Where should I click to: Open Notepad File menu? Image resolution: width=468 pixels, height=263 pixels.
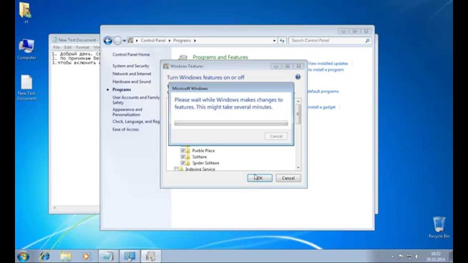coord(56,47)
